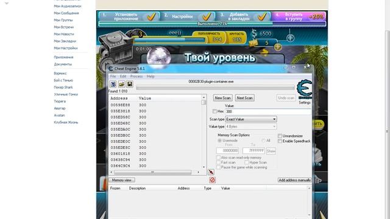Click the Undo scan button

(286, 98)
